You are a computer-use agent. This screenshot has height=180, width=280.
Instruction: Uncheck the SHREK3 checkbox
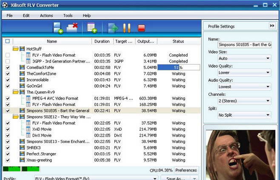point(8,148)
